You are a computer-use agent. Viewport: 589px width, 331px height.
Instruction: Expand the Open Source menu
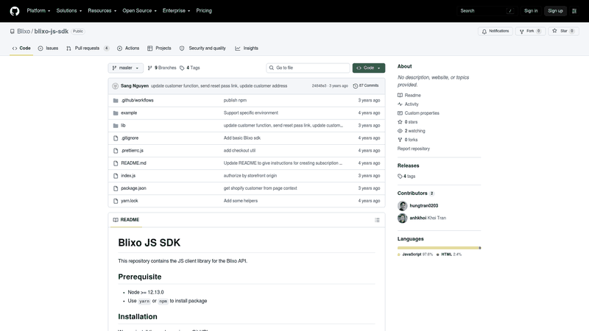pos(139,11)
